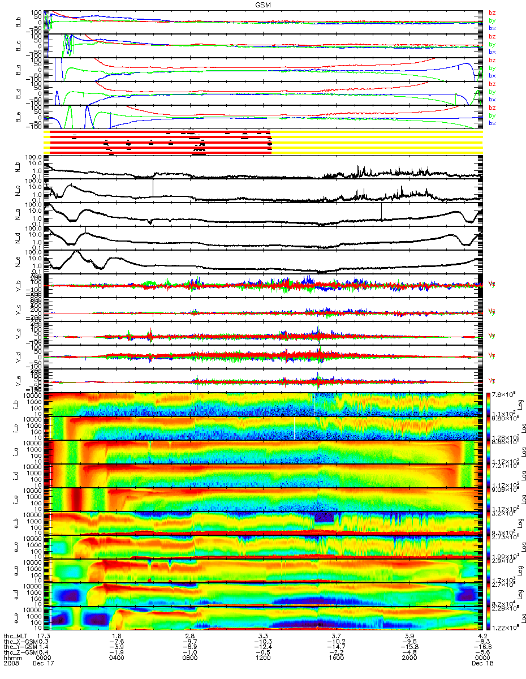Click bz legend of B_e panel
526x679 pixels.
tap(491, 108)
